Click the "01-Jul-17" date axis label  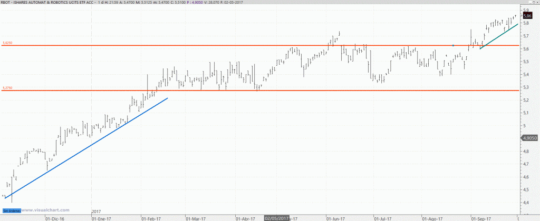[382, 218]
